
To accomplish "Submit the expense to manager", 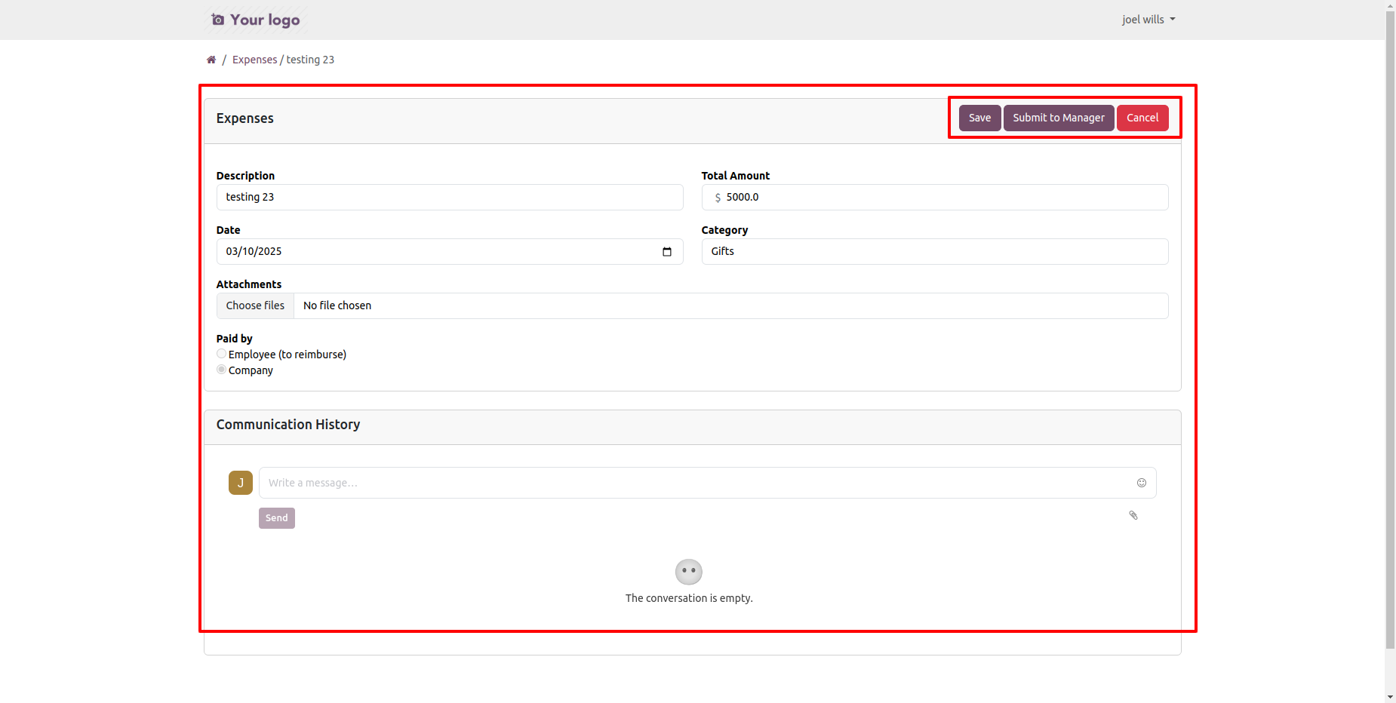I will coord(1058,118).
